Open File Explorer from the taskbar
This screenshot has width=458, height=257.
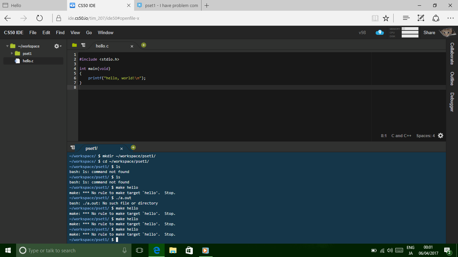coord(173,250)
